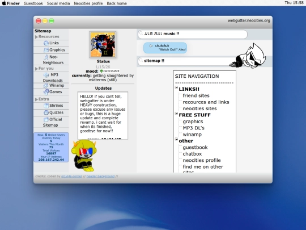Click the Games sidebar icon
Image resolution: width=306 pixels, height=230 pixels.
point(46,92)
